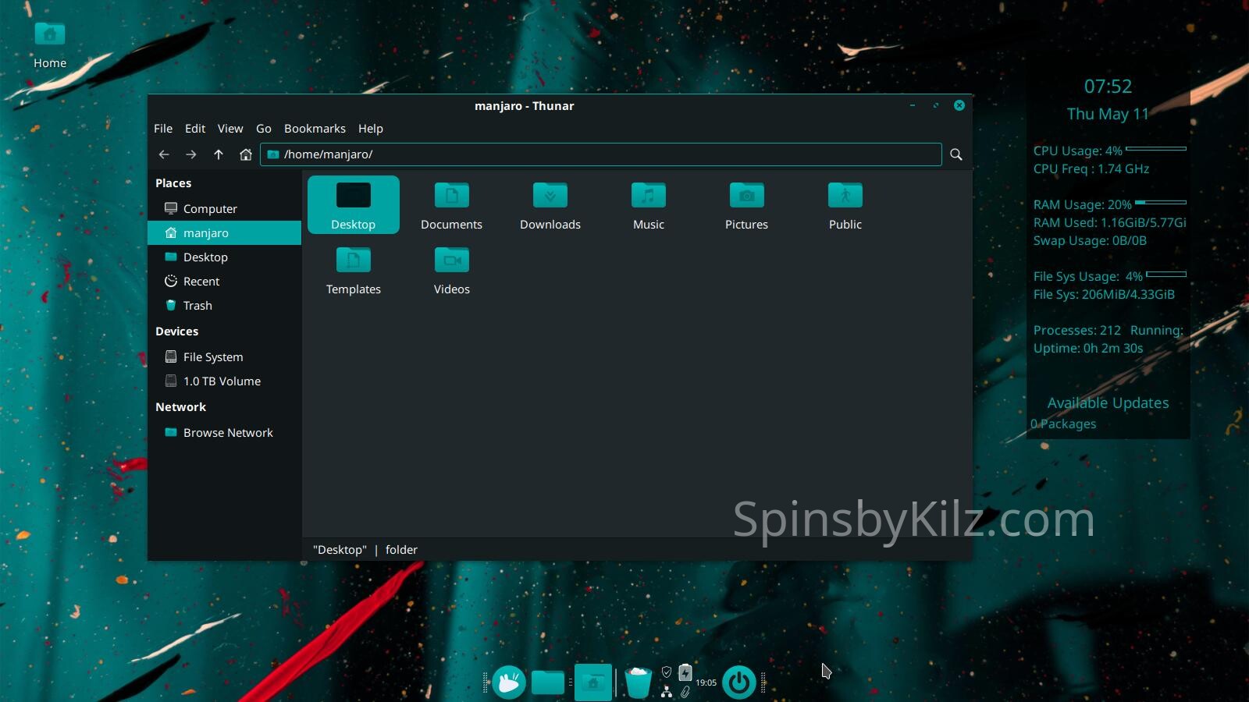1249x702 pixels.
Task: Open the Xfce applications menu in the dock
Action: [509, 682]
